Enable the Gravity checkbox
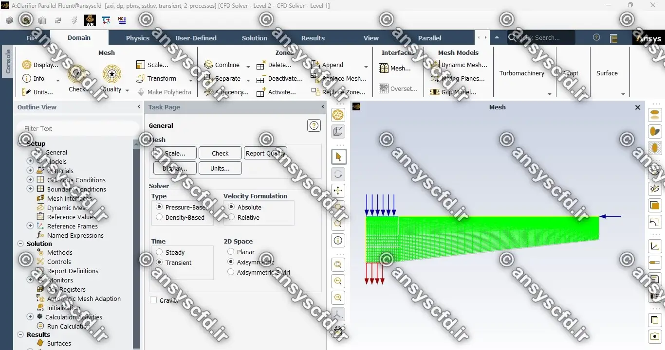 click(153, 300)
